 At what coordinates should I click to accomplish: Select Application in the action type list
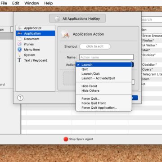click(x=36, y=33)
